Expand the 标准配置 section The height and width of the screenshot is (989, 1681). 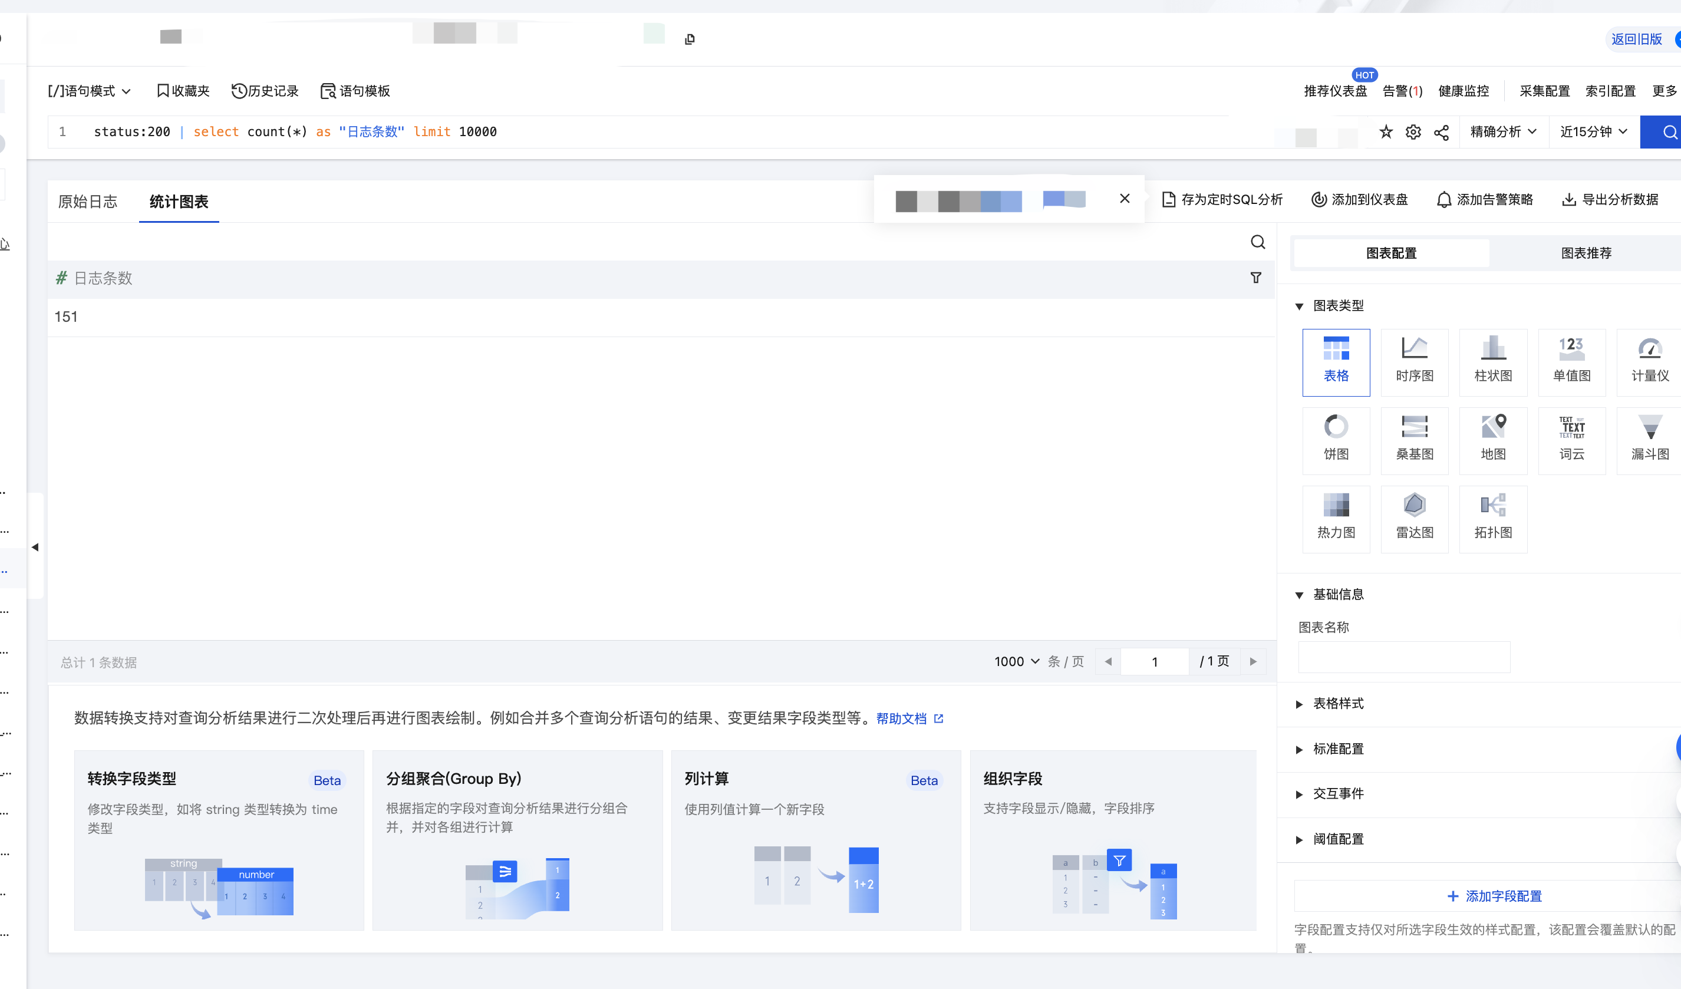[1331, 749]
